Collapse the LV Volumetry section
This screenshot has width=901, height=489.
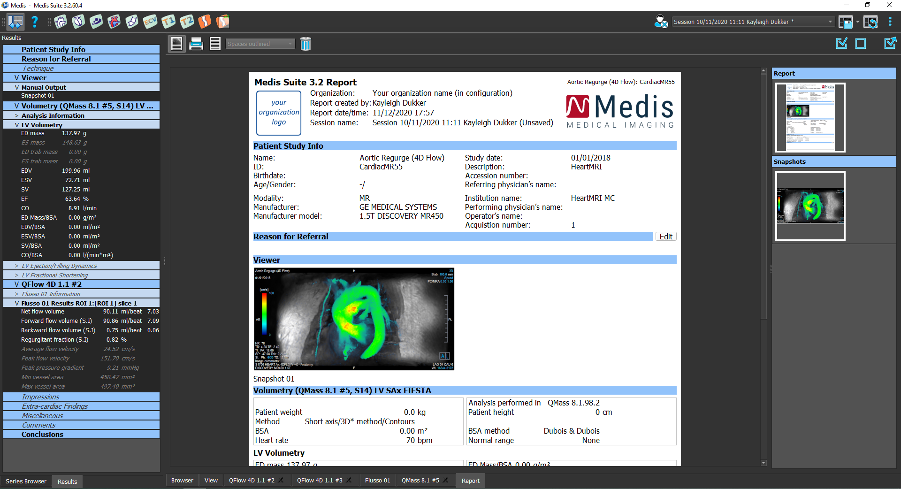coord(16,125)
